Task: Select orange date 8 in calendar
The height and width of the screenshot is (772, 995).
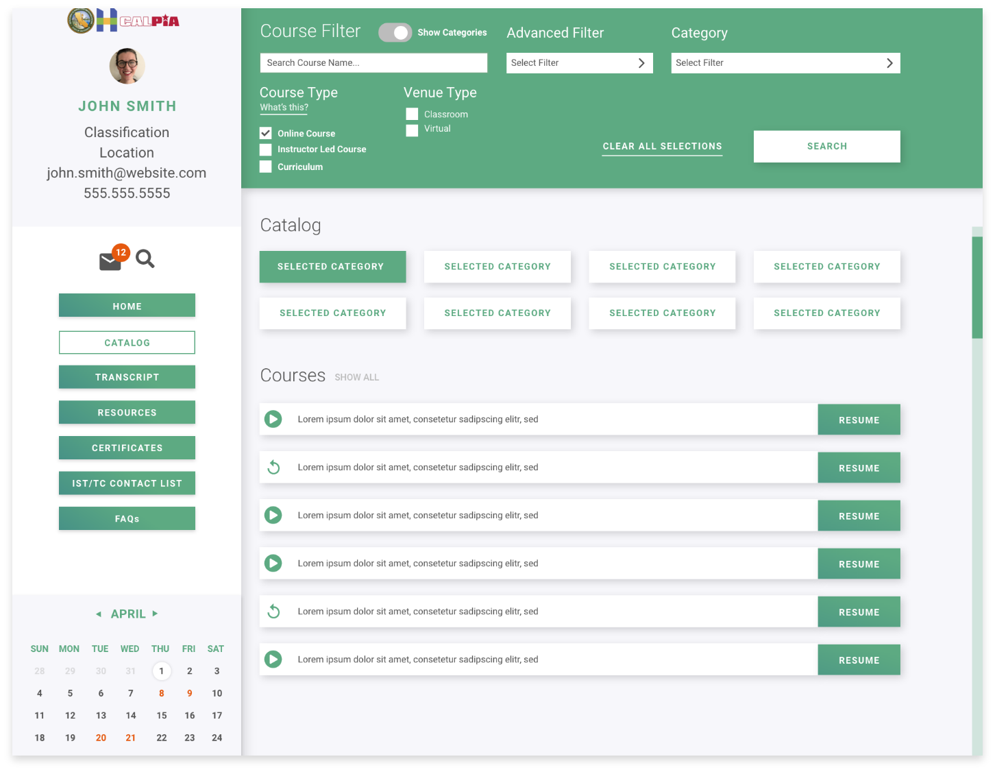Action: coord(162,693)
